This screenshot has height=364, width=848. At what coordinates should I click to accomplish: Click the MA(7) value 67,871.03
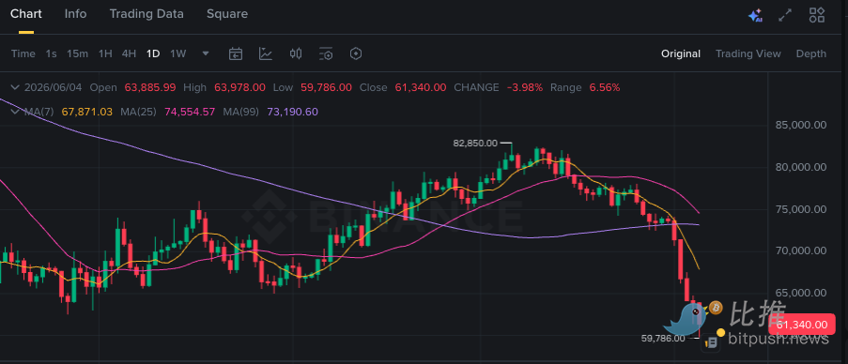[87, 112]
